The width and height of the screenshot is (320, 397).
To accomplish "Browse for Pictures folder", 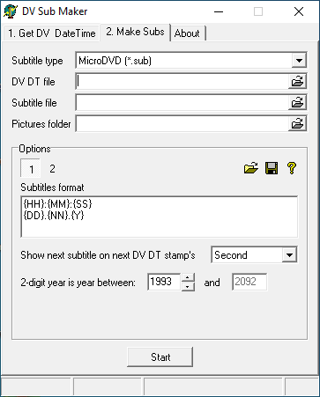I will (x=297, y=123).
